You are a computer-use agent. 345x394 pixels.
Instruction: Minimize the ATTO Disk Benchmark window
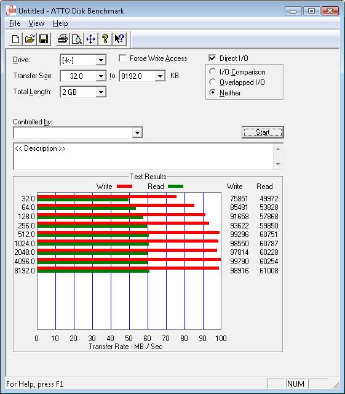pos(293,11)
